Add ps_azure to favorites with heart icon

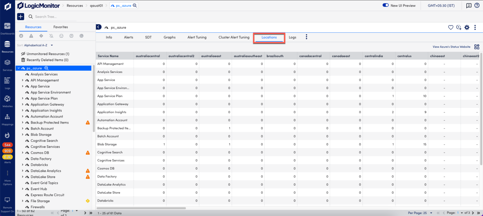tap(451, 27)
